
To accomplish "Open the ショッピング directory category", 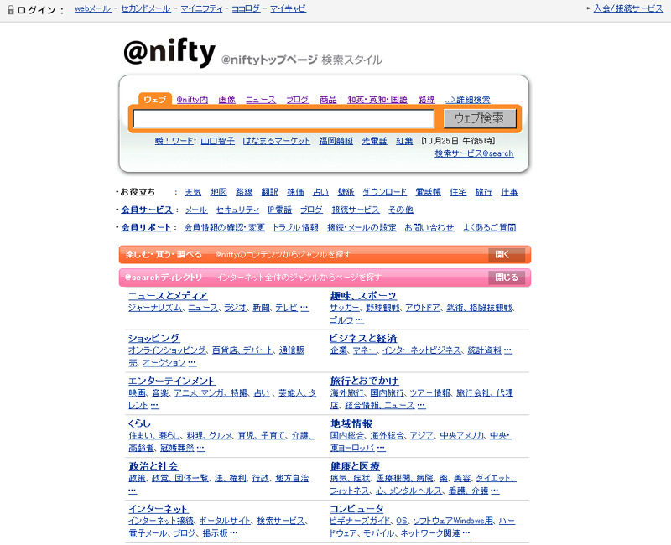I will click(x=154, y=338).
